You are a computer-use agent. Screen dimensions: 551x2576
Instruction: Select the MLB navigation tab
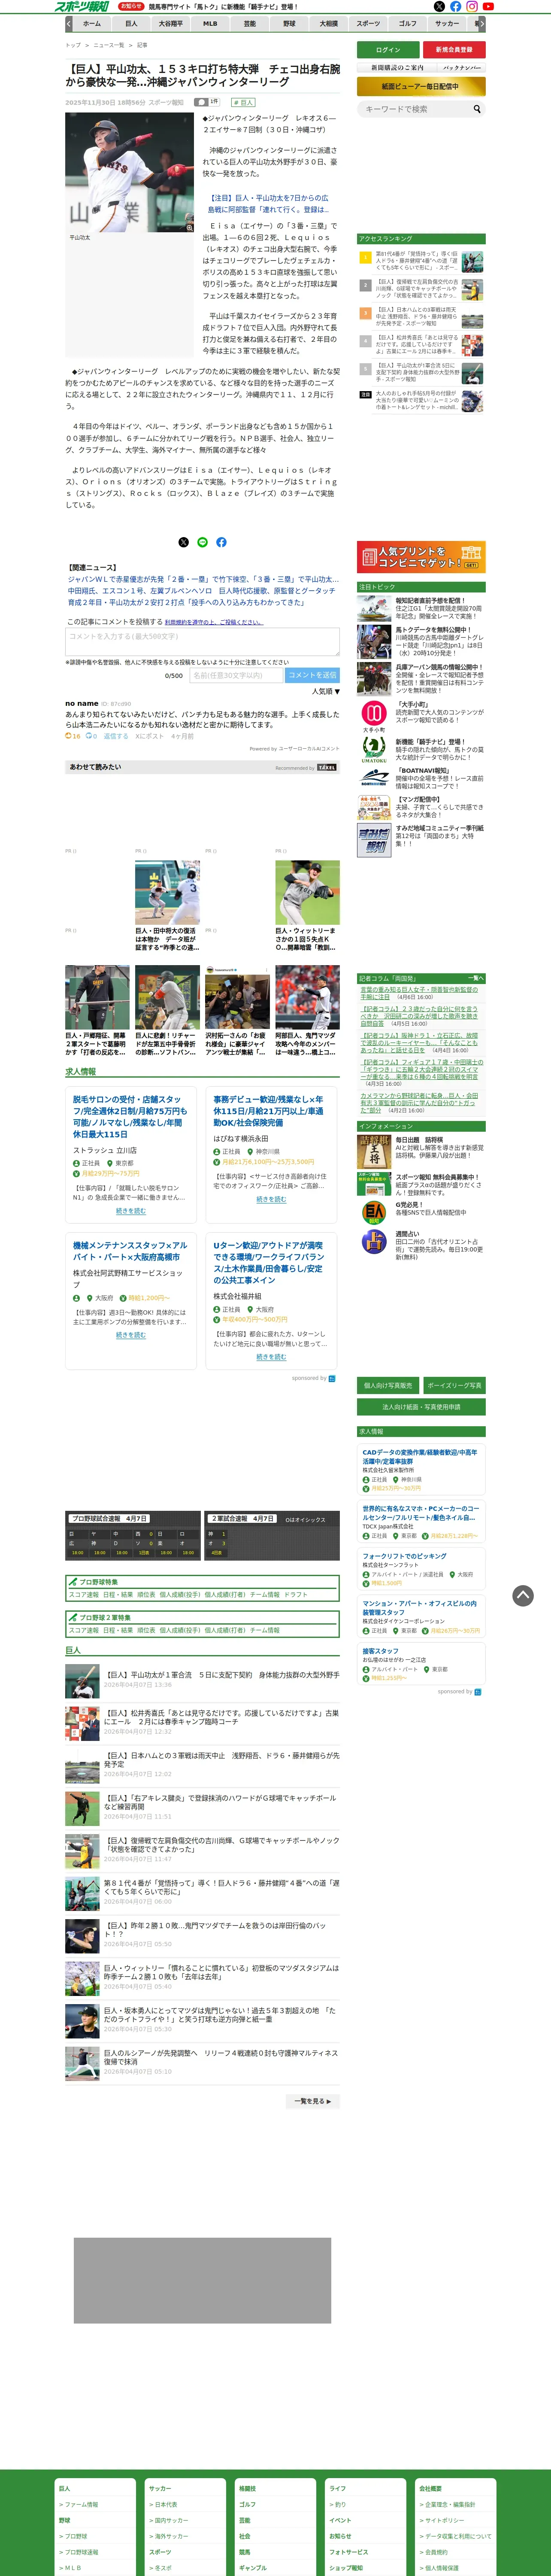(210, 23)
